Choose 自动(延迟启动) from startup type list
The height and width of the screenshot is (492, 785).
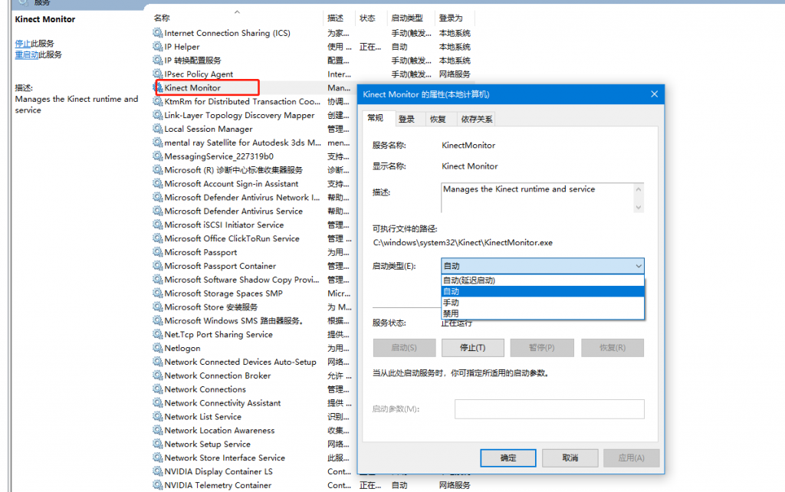543,281
